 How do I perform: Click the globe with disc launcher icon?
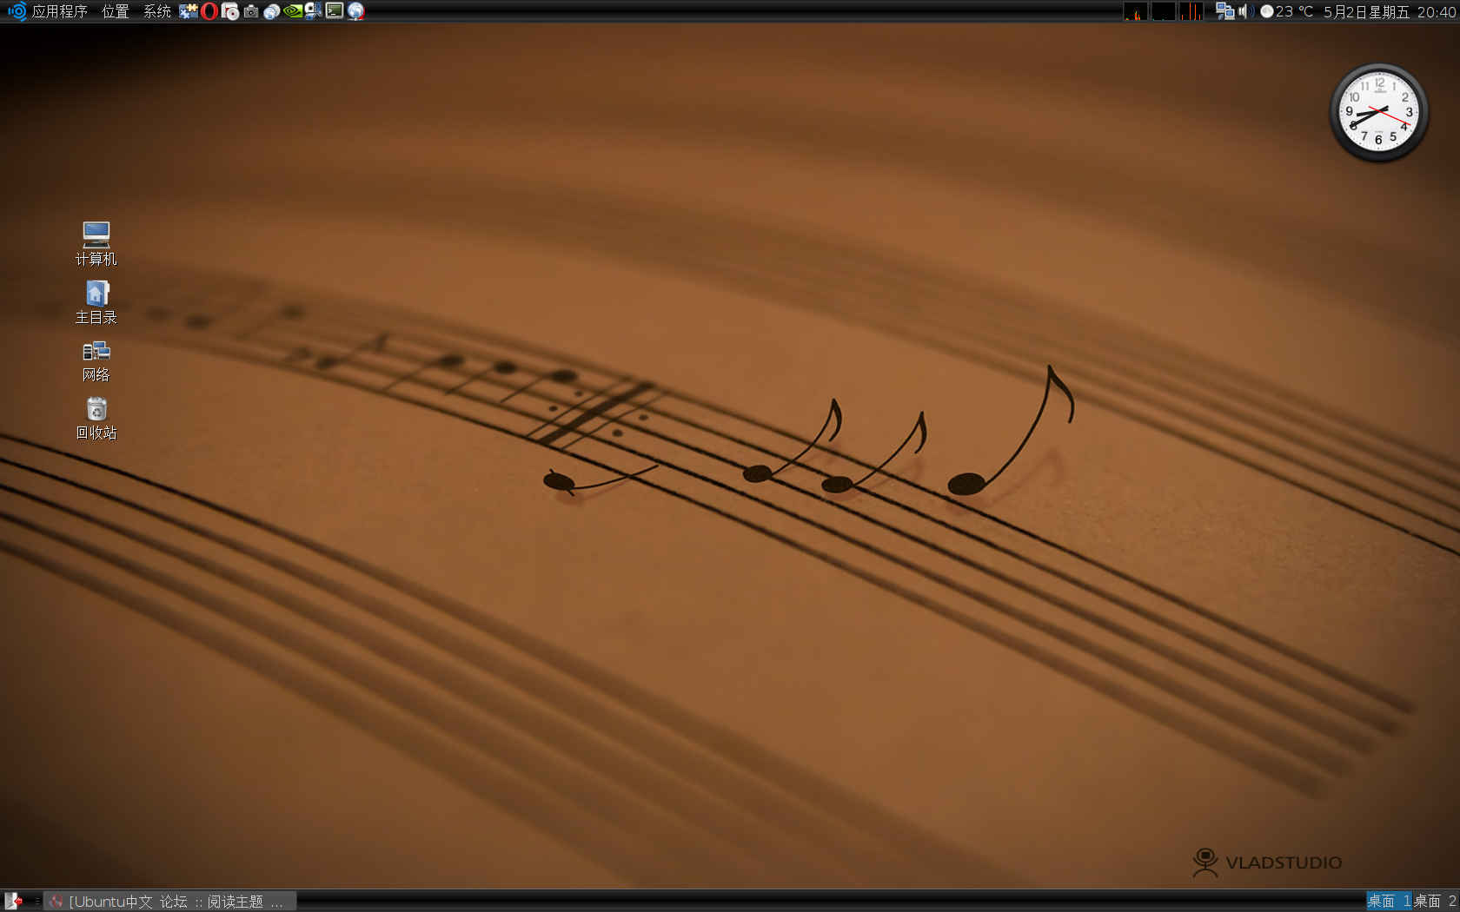click(x=272, y=11)
